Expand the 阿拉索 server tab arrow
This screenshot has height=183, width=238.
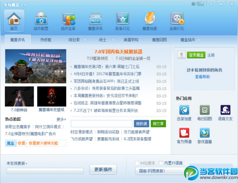[x=85, y=40]
